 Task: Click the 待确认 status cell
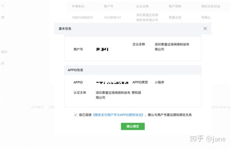(206, 18)
